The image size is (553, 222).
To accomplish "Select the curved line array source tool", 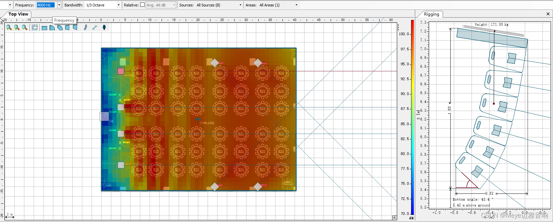I will pos(86,27).
